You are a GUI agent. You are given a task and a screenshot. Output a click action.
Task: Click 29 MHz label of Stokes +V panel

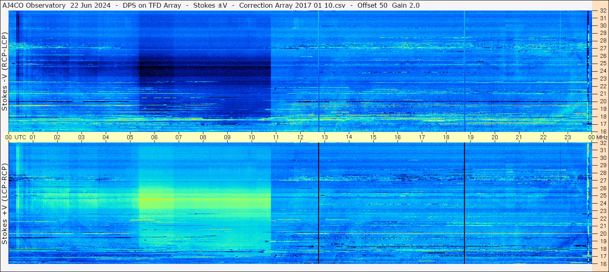click(603, 165)
